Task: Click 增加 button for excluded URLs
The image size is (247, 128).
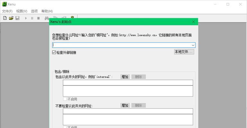Action: click(x=125, y=105)
